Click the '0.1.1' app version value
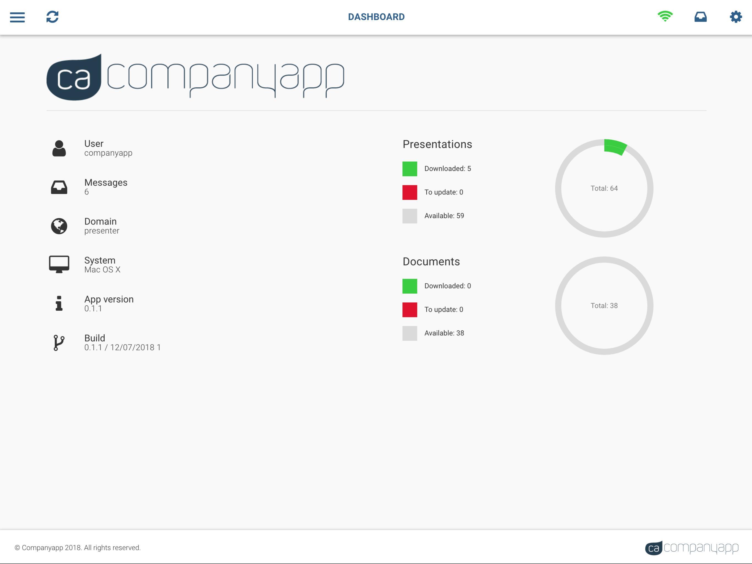This screenshot has height=564, width=752. (93, 308)
